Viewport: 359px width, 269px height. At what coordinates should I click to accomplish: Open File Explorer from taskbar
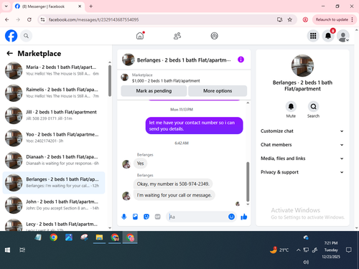99,237
